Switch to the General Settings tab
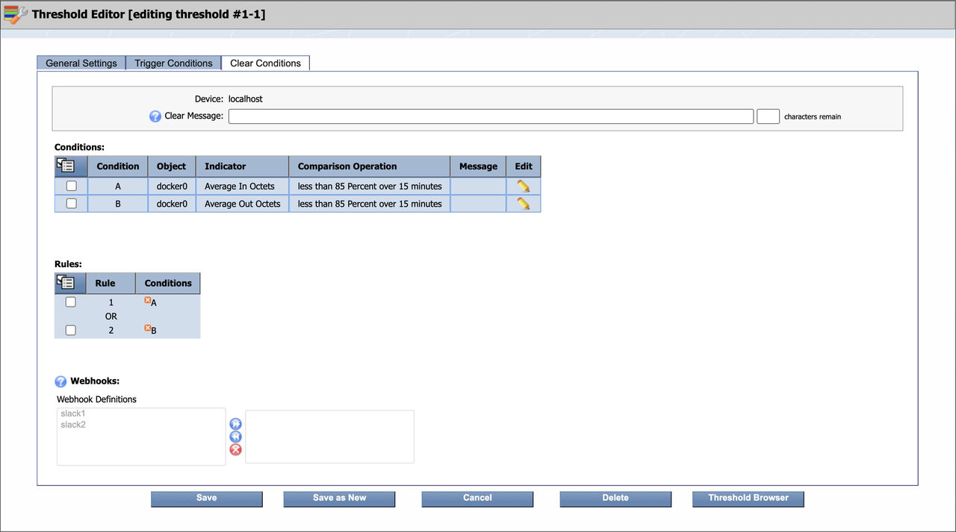The height and width of the screenshot is (532, 956). [81, 63]
